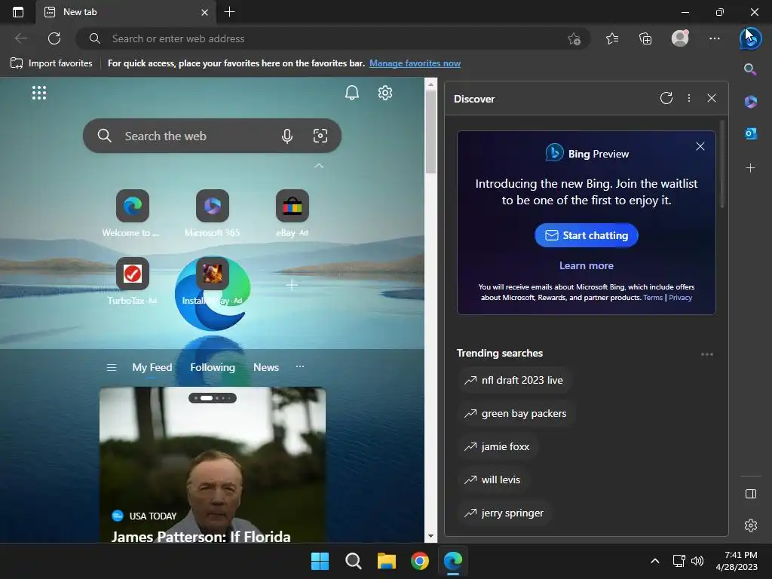Click the Search the web box

(x=212, y=136)
